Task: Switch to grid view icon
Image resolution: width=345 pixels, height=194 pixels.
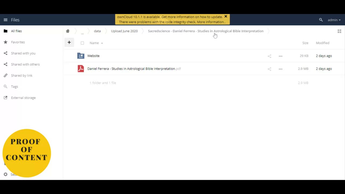Action: pos(339,31)
